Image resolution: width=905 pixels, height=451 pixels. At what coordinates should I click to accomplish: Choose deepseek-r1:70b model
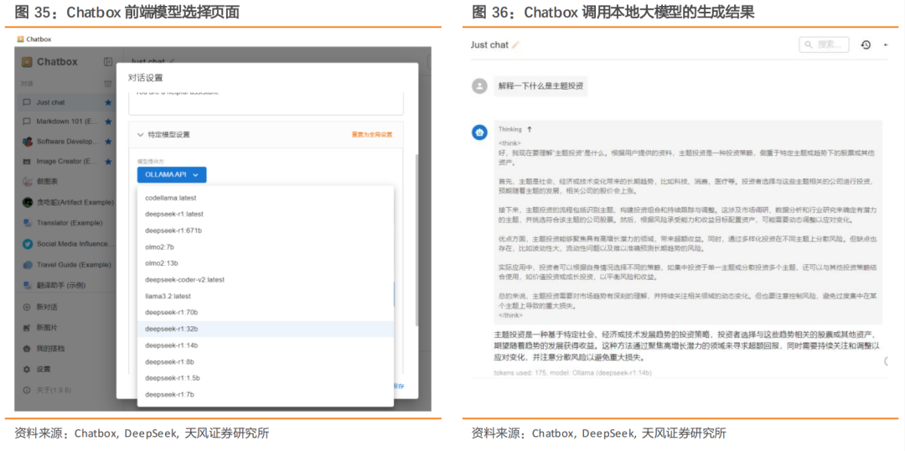tap(266, 313)
